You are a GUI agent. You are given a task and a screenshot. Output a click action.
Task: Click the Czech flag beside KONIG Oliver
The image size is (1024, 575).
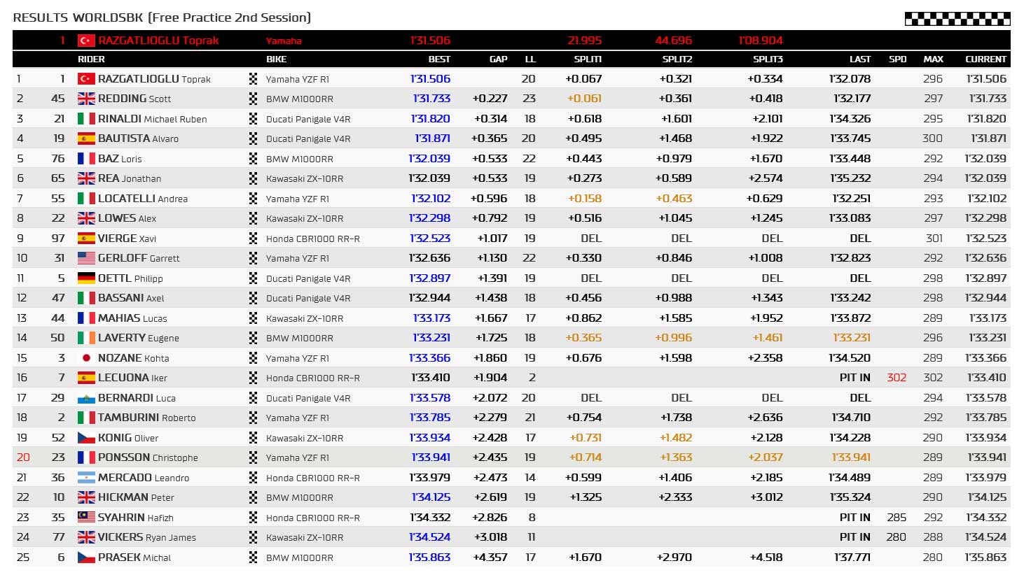pos(86,438)
